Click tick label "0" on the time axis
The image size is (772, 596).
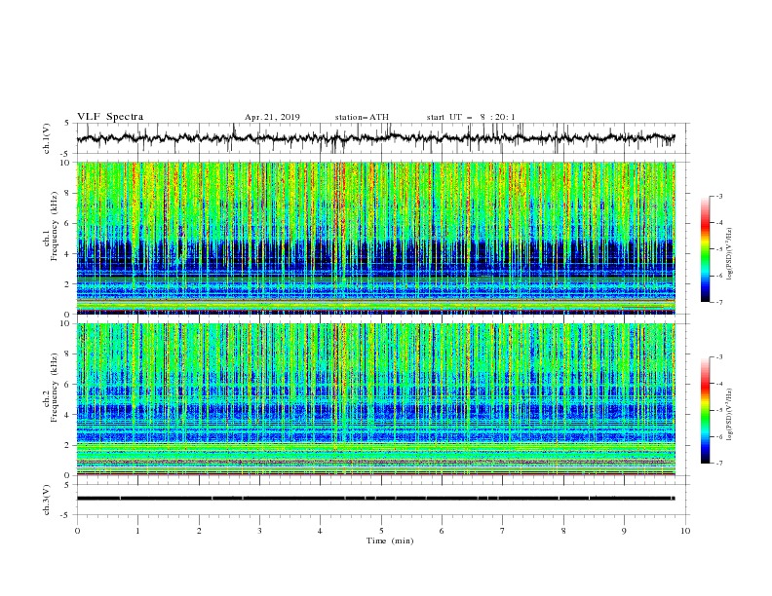click(77, 531)
